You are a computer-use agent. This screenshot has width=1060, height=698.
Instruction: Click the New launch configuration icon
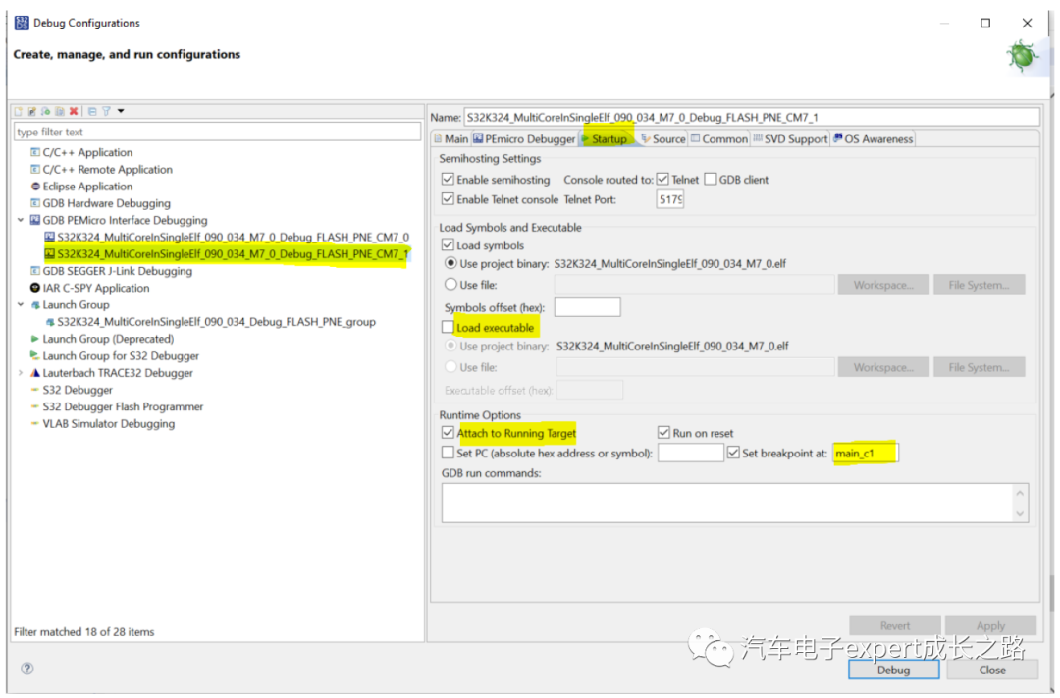19,111
